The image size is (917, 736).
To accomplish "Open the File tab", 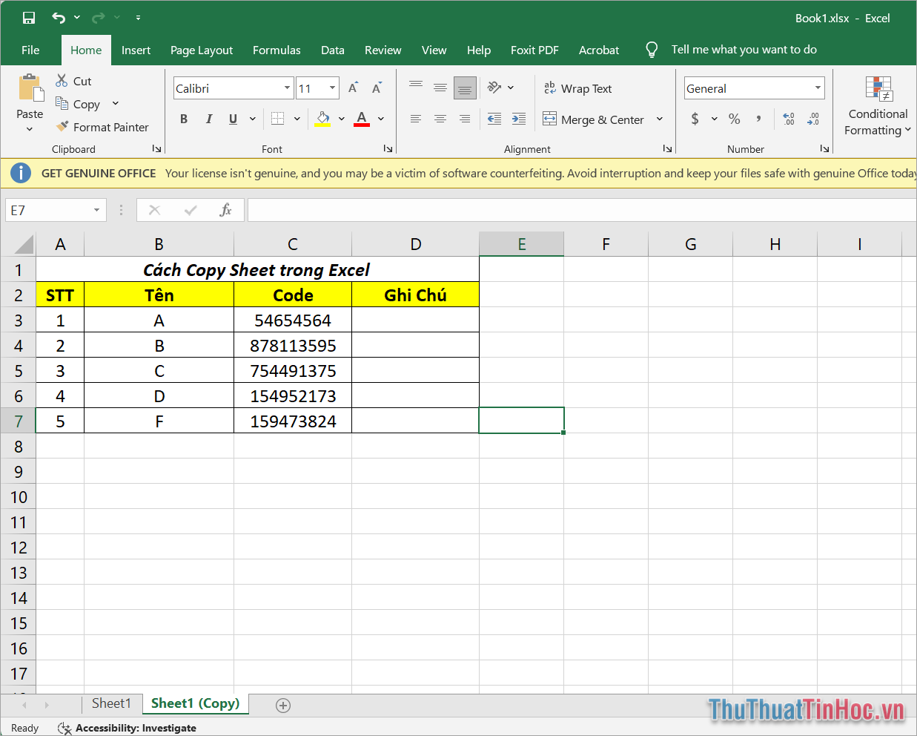I will coord(30,50).
